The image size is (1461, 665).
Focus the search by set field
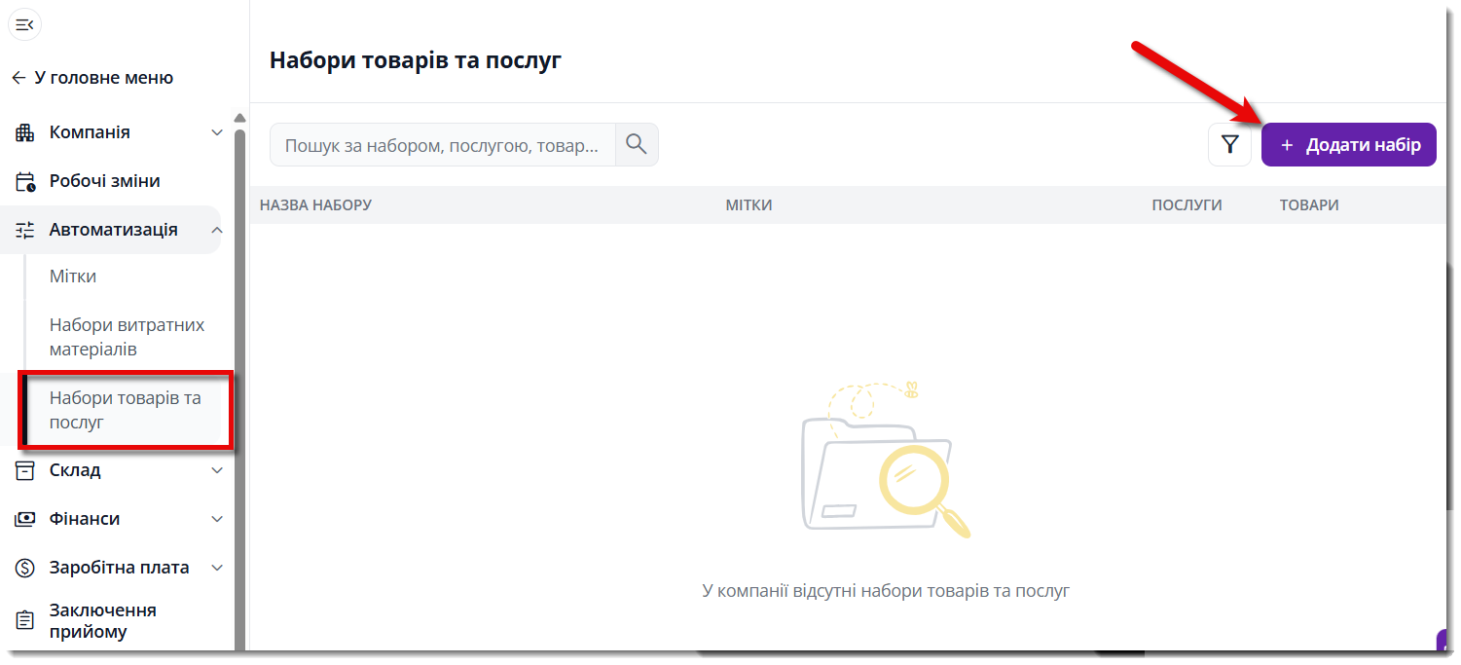pos(443,145)
